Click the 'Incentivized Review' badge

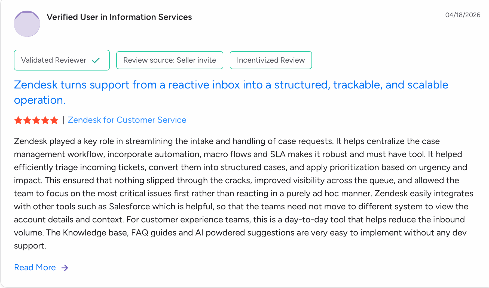pos(271,60)
